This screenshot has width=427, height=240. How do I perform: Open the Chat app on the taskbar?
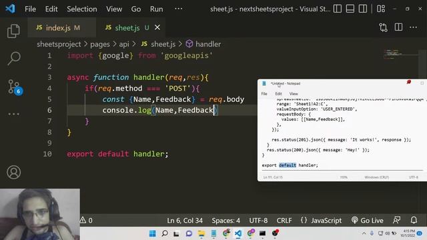click(x=189, y=233)
